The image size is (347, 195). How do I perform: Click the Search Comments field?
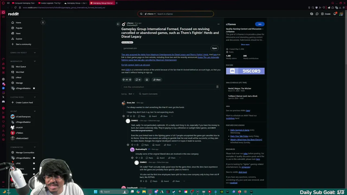click(x=149, y=94)
